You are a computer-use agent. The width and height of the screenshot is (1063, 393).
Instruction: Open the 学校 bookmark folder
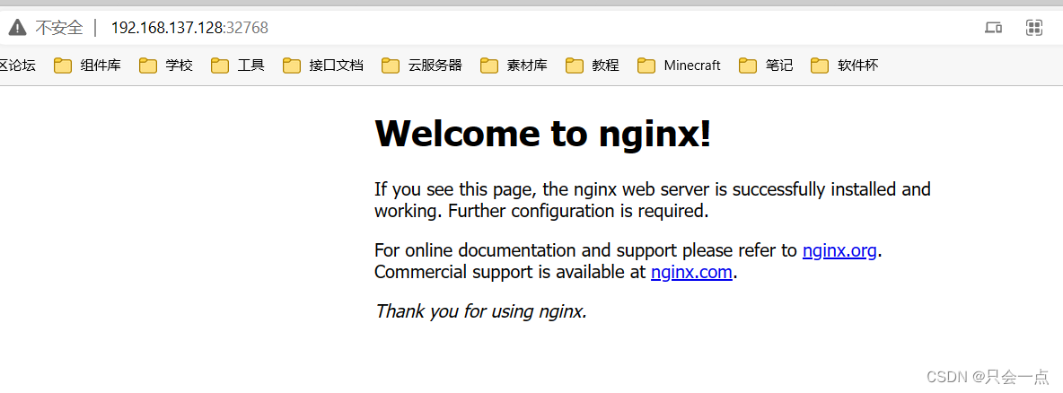click(166, 65)
